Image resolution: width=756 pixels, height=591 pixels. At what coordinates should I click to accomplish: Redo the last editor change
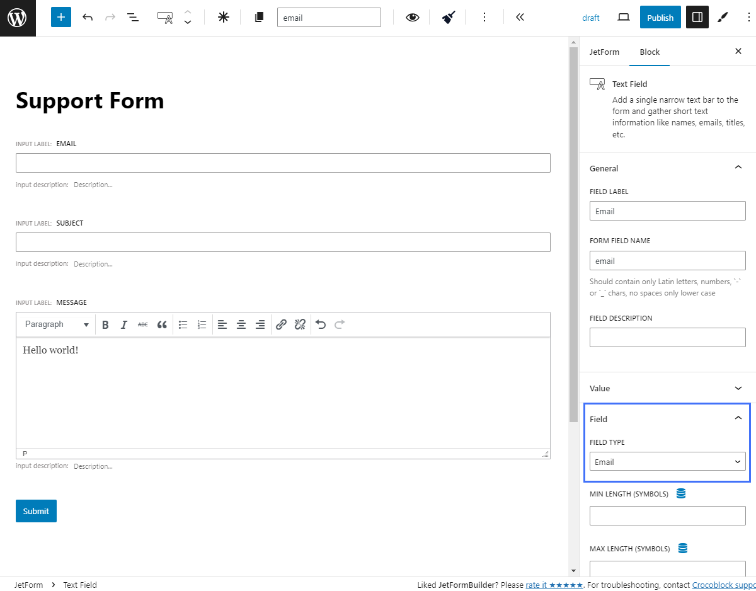point(110,18)
